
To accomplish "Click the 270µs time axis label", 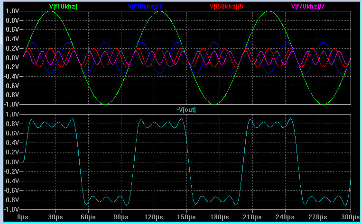I will point(318,217).
